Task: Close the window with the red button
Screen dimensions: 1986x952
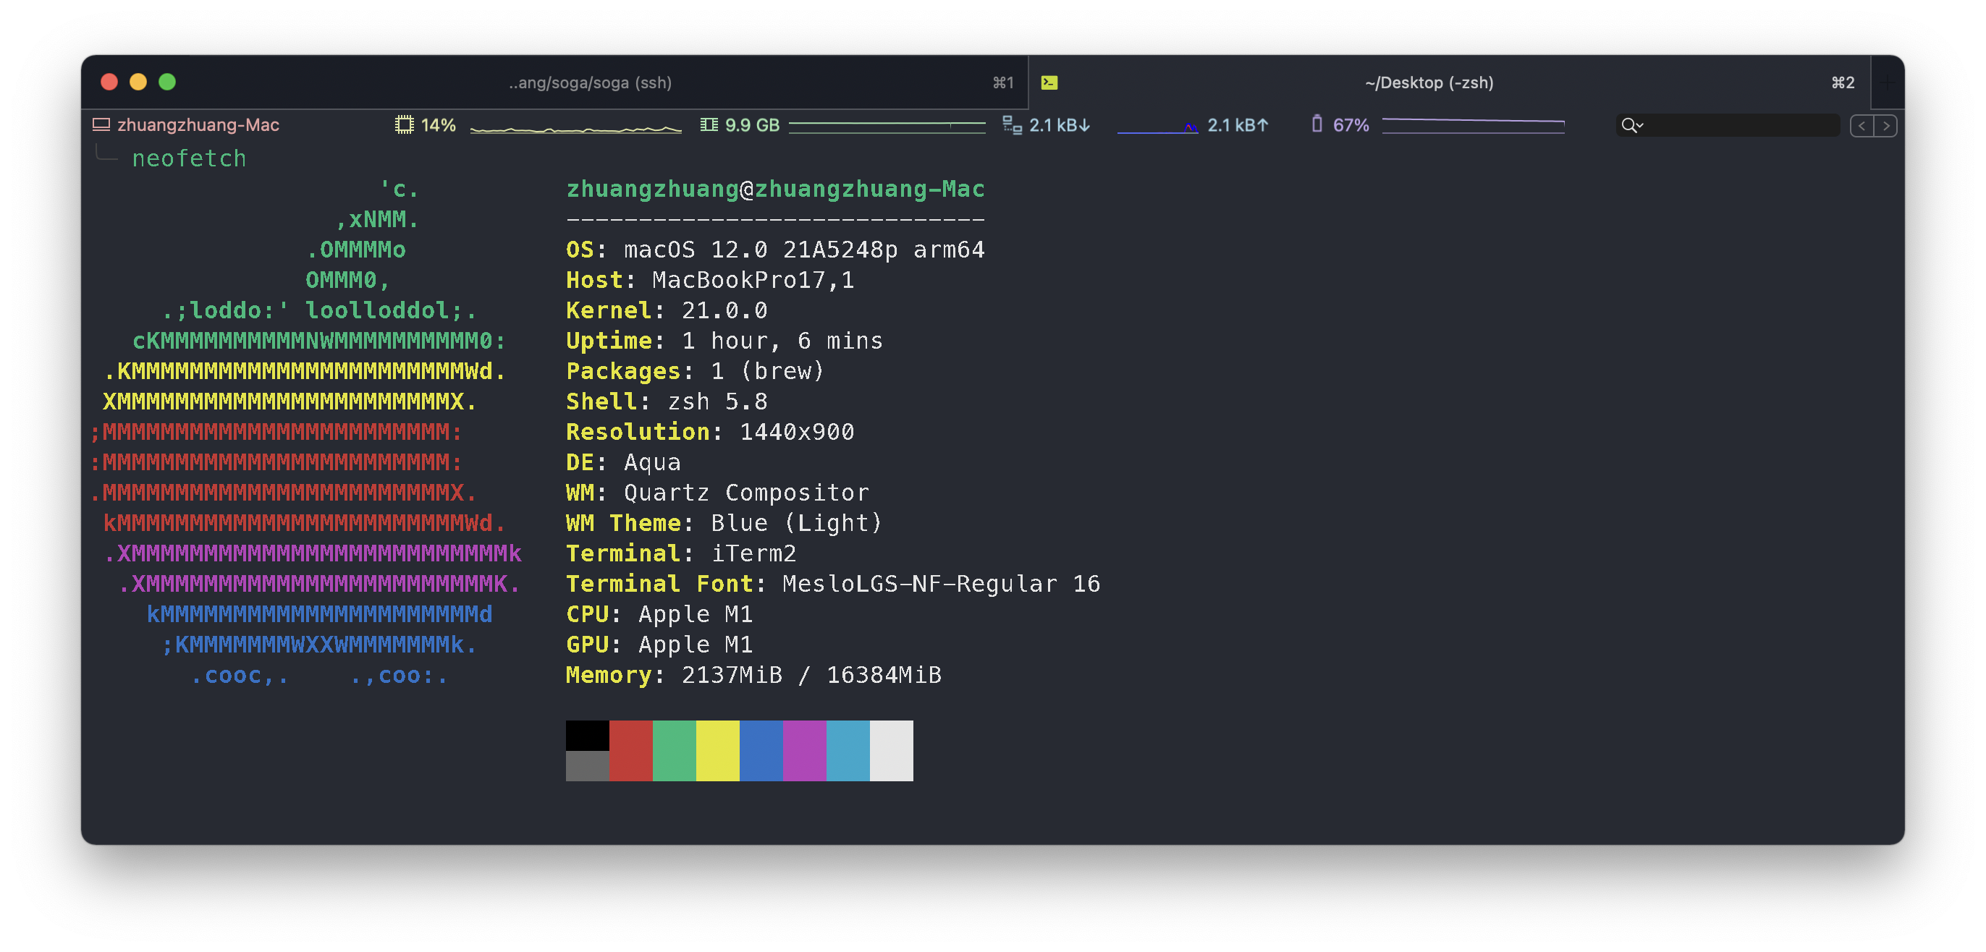Action: (x=109, y=82)
